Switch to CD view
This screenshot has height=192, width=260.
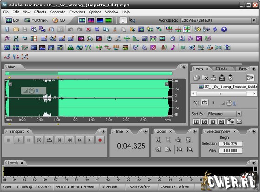tap(58, 20)
